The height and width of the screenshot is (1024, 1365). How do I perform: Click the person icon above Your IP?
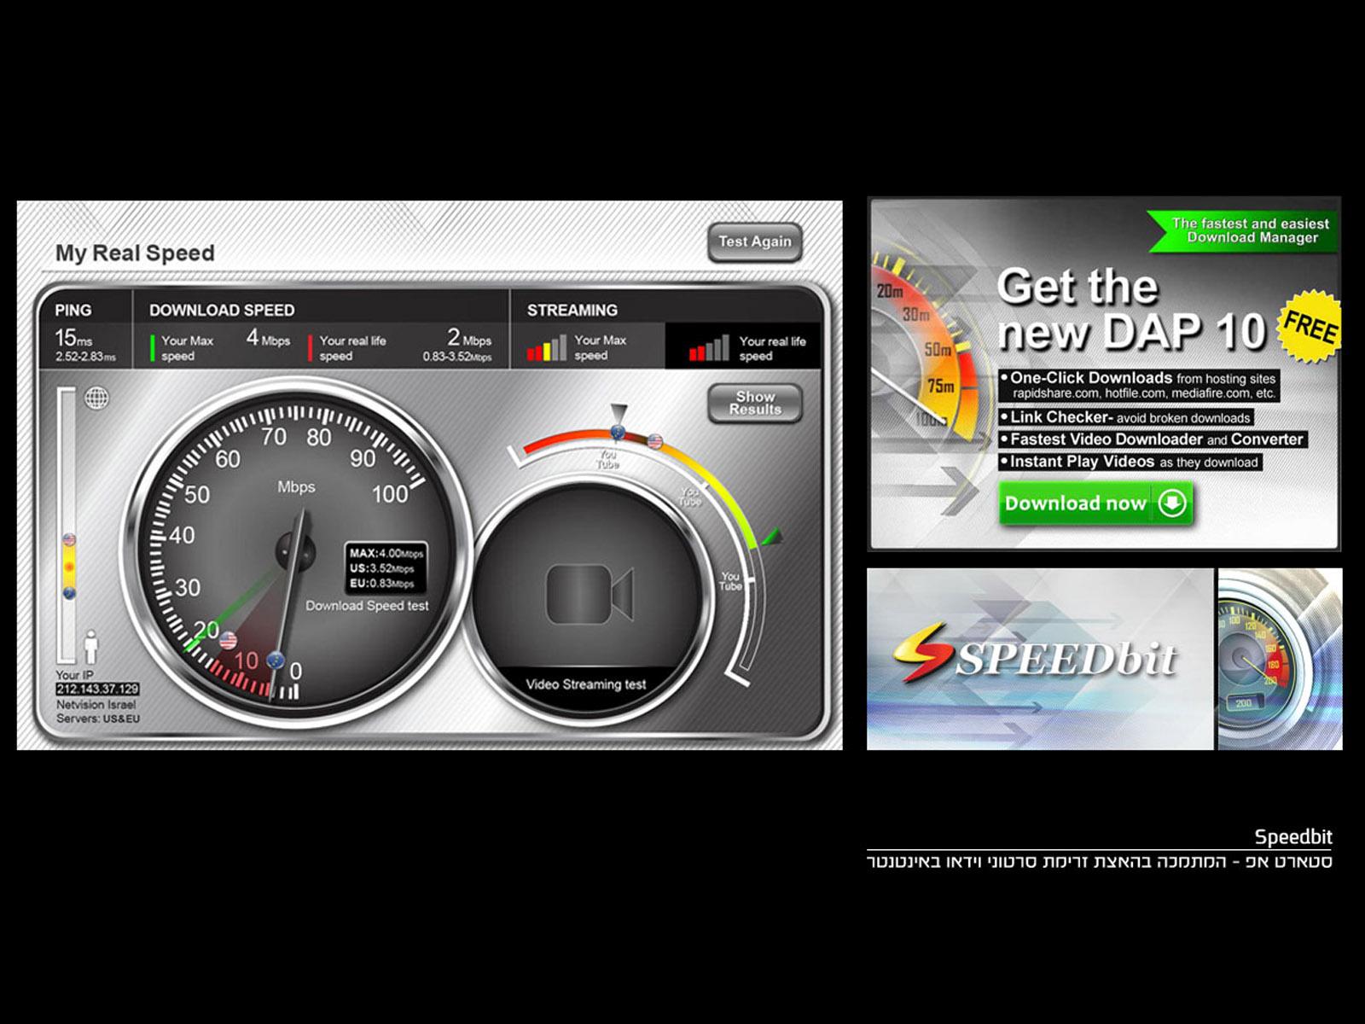(x=91, y=647)
